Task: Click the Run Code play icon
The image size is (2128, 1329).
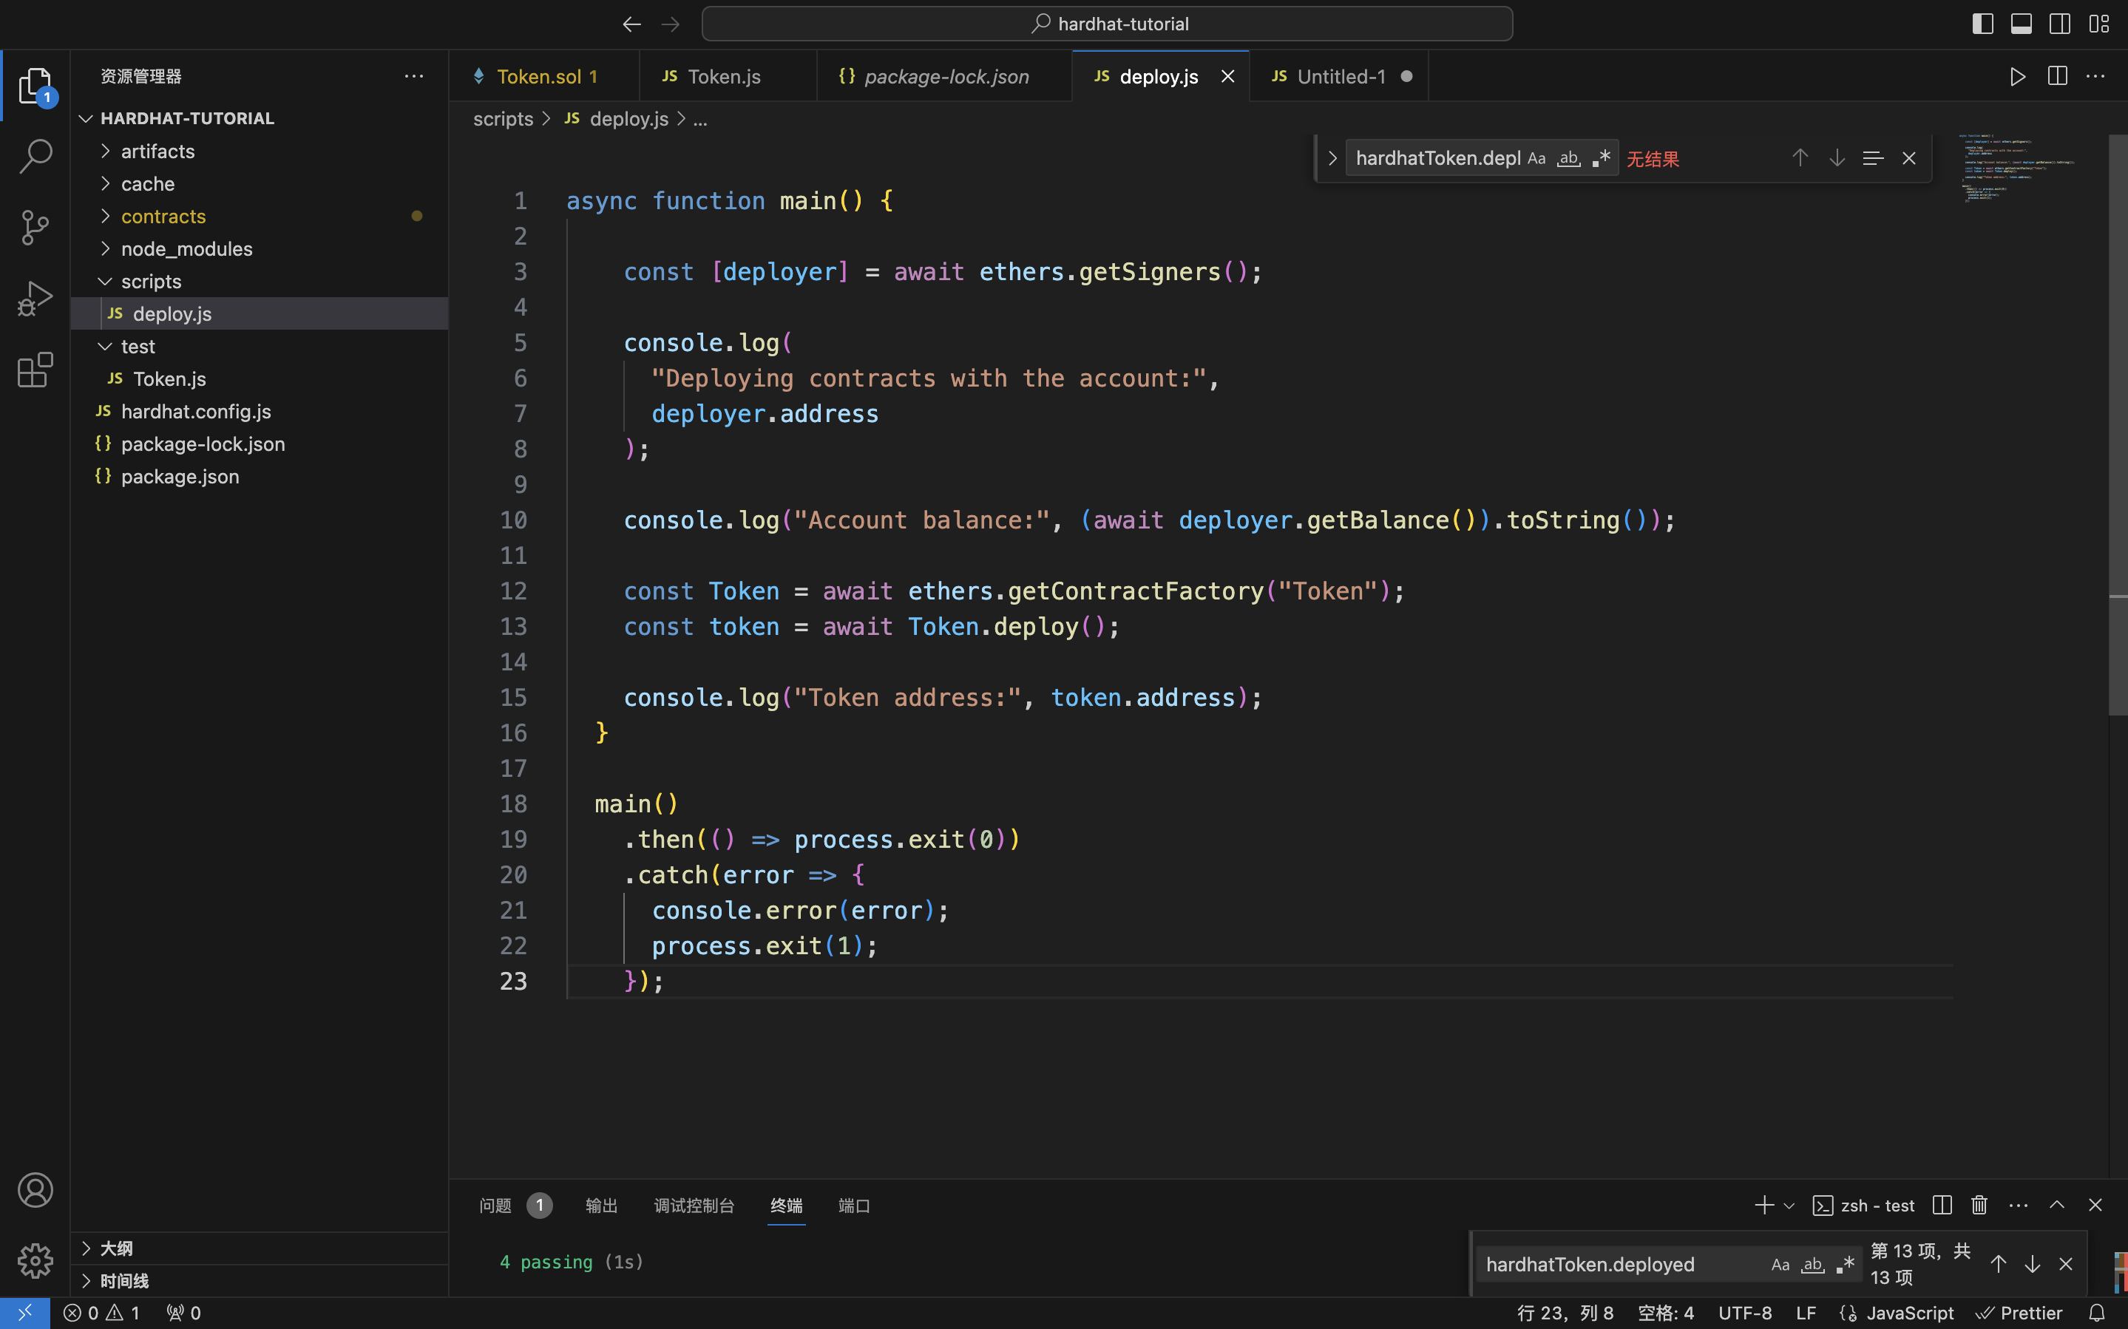Action: [x=2018, y=76]
